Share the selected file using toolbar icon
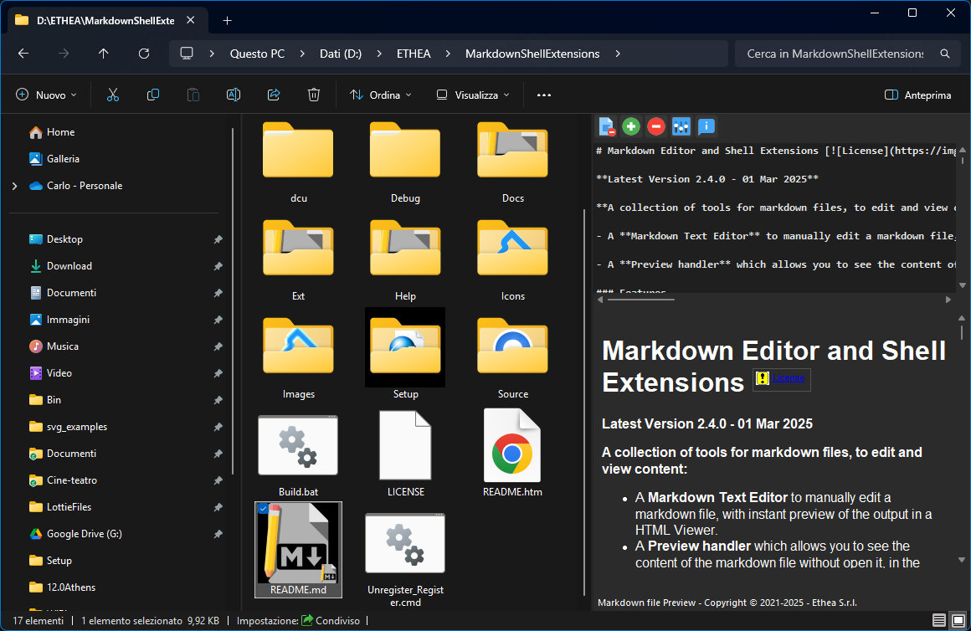The width and height of the screenshot is (971, 631). pyautogui.click(x=274, y=95)
